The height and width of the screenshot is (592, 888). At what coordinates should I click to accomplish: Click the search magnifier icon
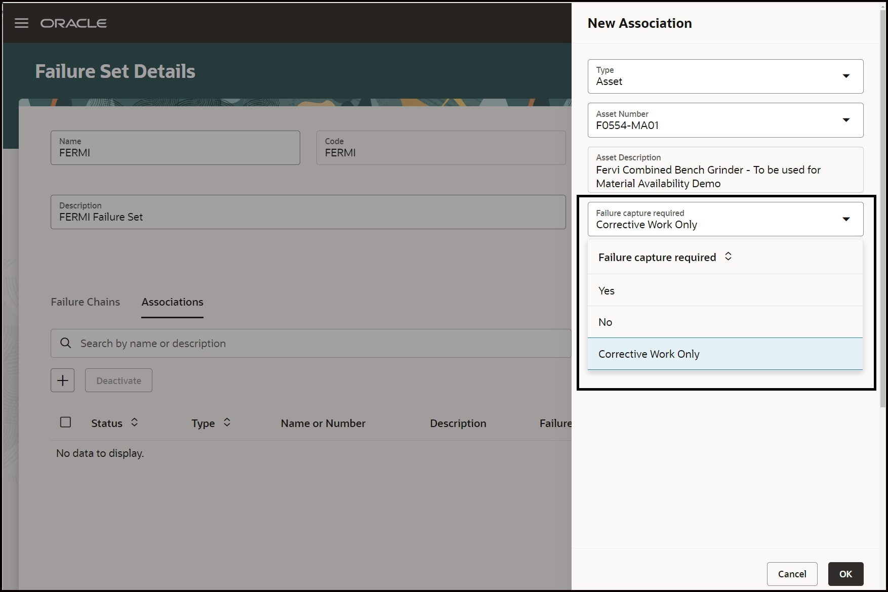(66, 343)
